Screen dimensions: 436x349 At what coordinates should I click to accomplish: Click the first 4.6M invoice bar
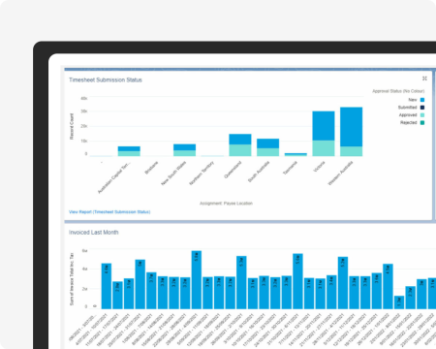(x=107, y=286)
